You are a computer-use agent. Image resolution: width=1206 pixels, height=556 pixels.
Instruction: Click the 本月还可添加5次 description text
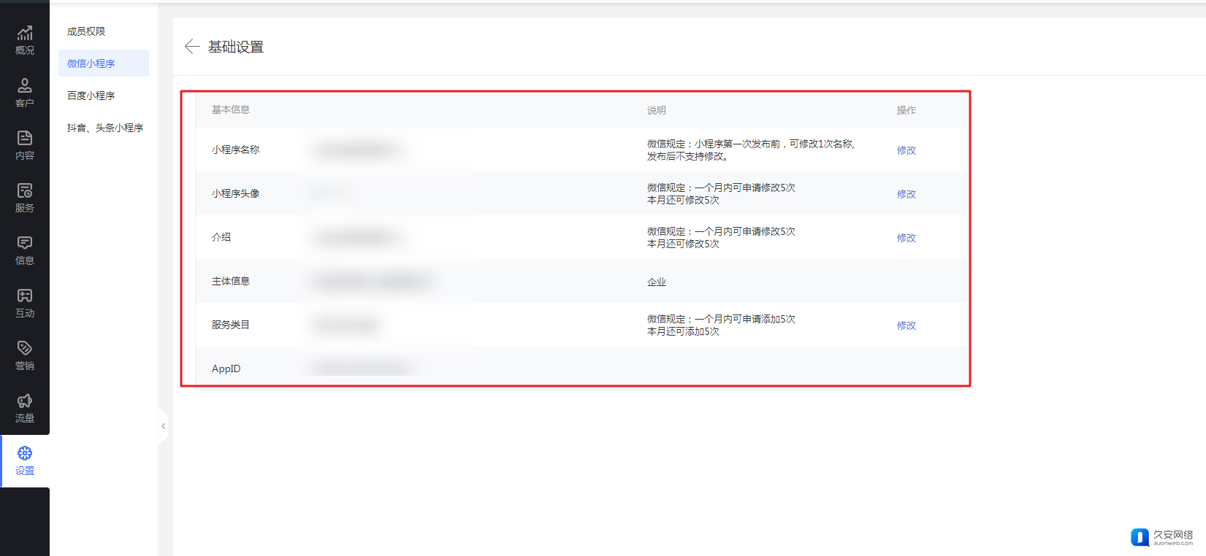click(x=683, y=331)
